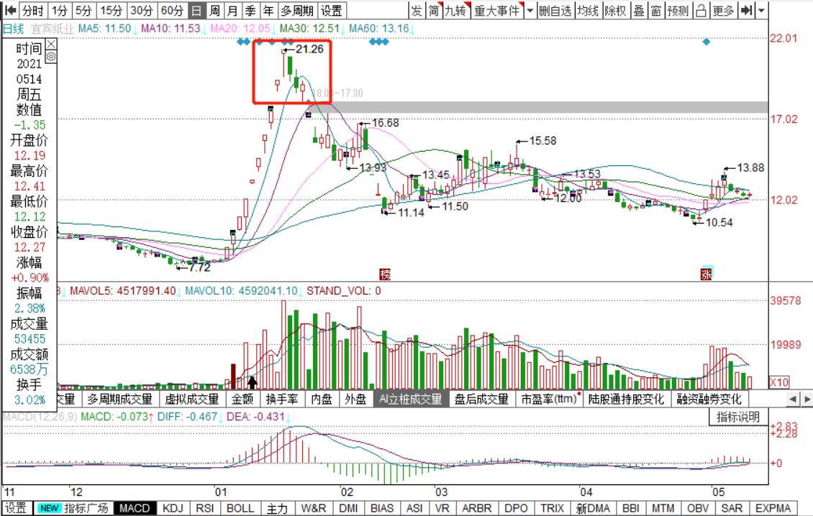
Task: Switch to the 30分 period
Action: [141, 10]
